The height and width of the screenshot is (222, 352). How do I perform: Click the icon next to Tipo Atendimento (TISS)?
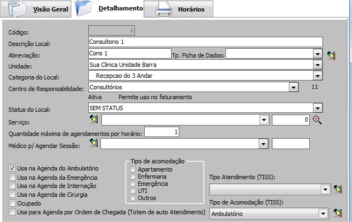click(x=338, y=189)
